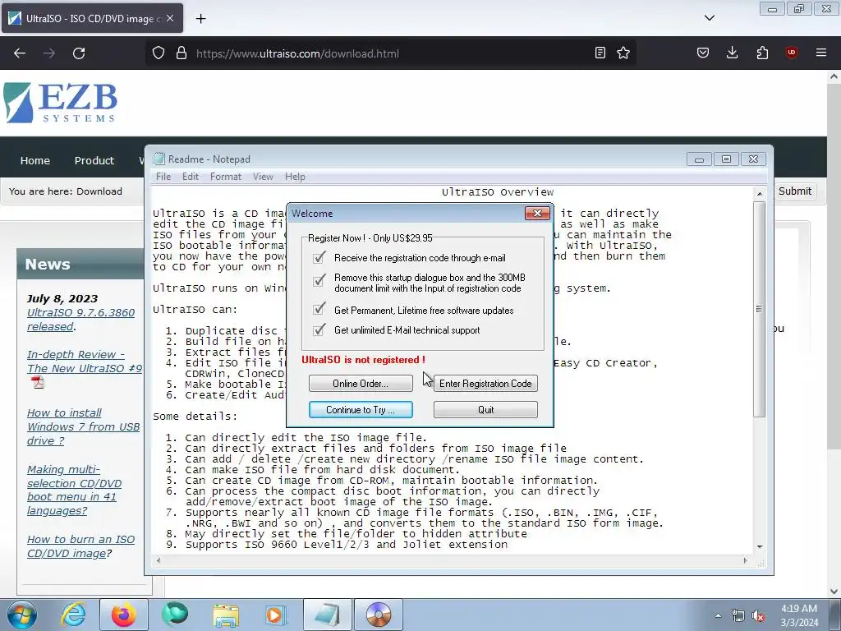Click the network tray icon
841x631 pixels.
[x=738, y=616]
